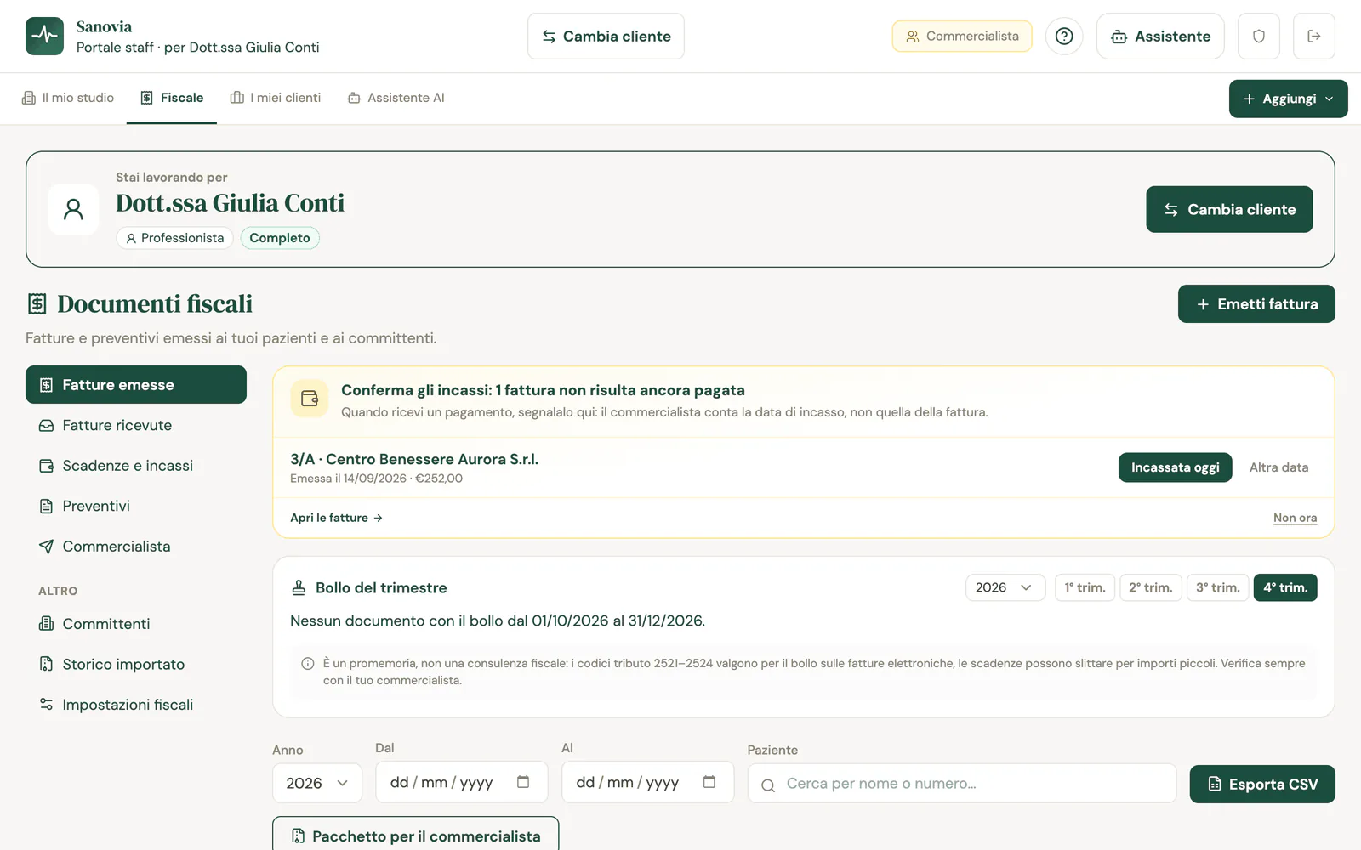Open the Bollo year 2026 dropdown
1361x850 pixels.
coord(1005,587)
